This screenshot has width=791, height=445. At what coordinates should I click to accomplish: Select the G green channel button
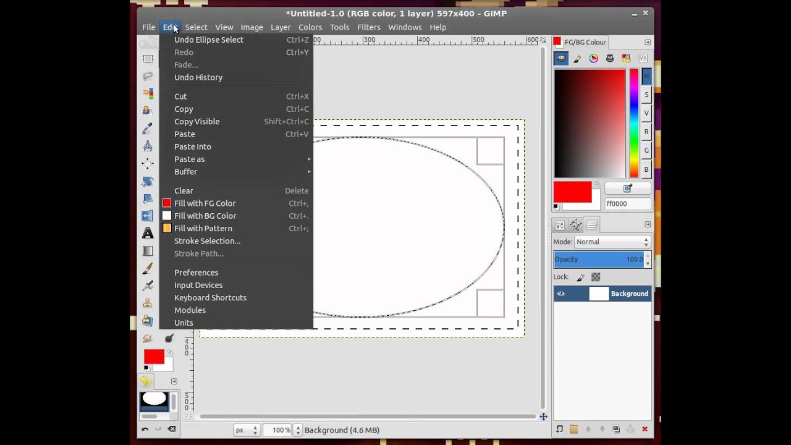[x=646, y=150]
